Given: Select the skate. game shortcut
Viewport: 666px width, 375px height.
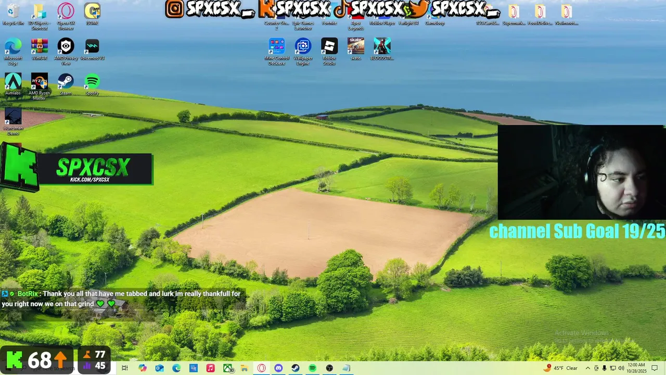Looking at the screenshot, I should (356, 49).
